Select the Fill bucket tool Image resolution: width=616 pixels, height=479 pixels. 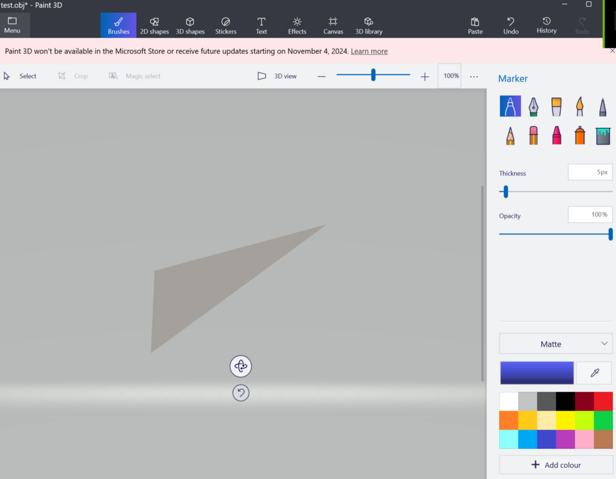(603, 136)
